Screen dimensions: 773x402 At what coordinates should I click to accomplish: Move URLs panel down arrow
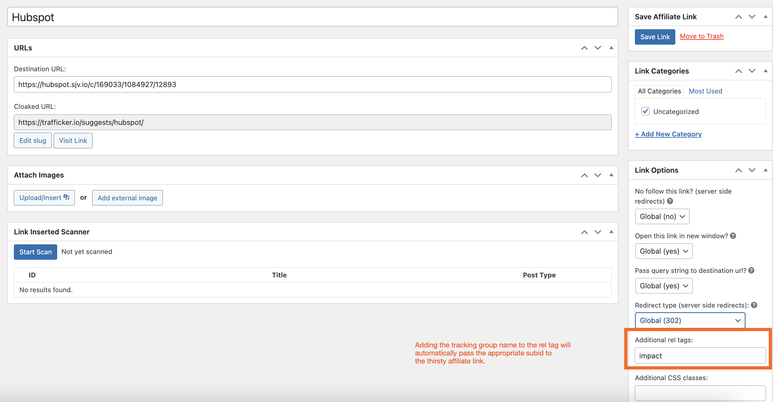pyautogui.click(x=598, y=48)
